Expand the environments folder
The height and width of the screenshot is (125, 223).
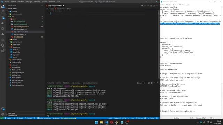click(17, 42)
